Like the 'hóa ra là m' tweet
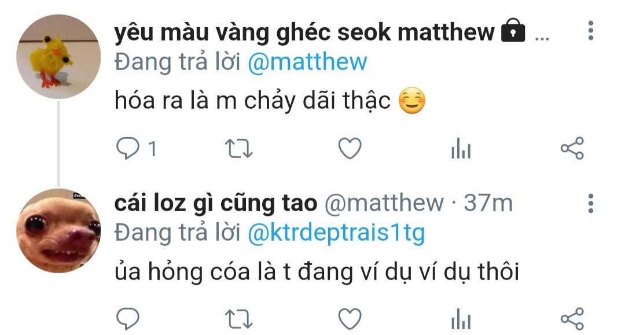625x335 pixels. point(350,148)
